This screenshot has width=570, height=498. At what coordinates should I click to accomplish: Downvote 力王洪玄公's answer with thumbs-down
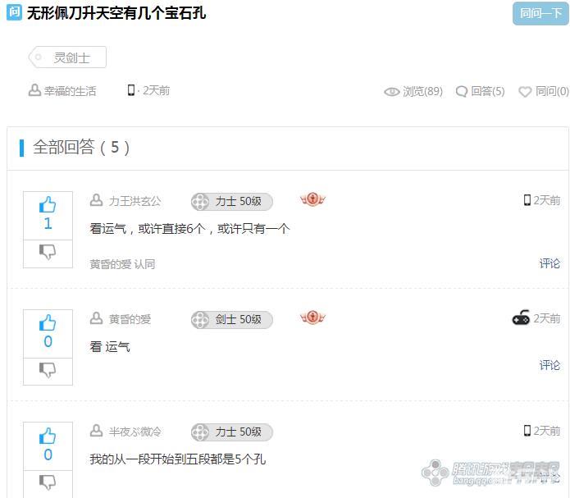click(x=48, y=252)
